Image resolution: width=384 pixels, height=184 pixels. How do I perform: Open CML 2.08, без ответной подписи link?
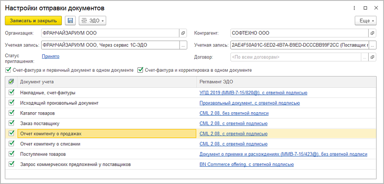coord(234,113)
